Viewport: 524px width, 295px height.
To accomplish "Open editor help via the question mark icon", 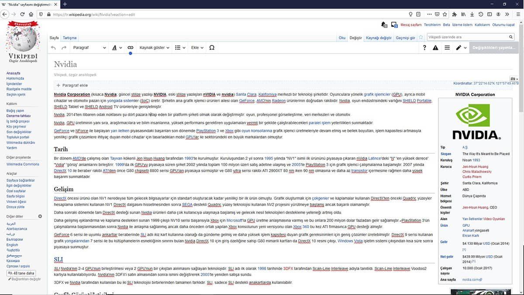I will 424,48.
